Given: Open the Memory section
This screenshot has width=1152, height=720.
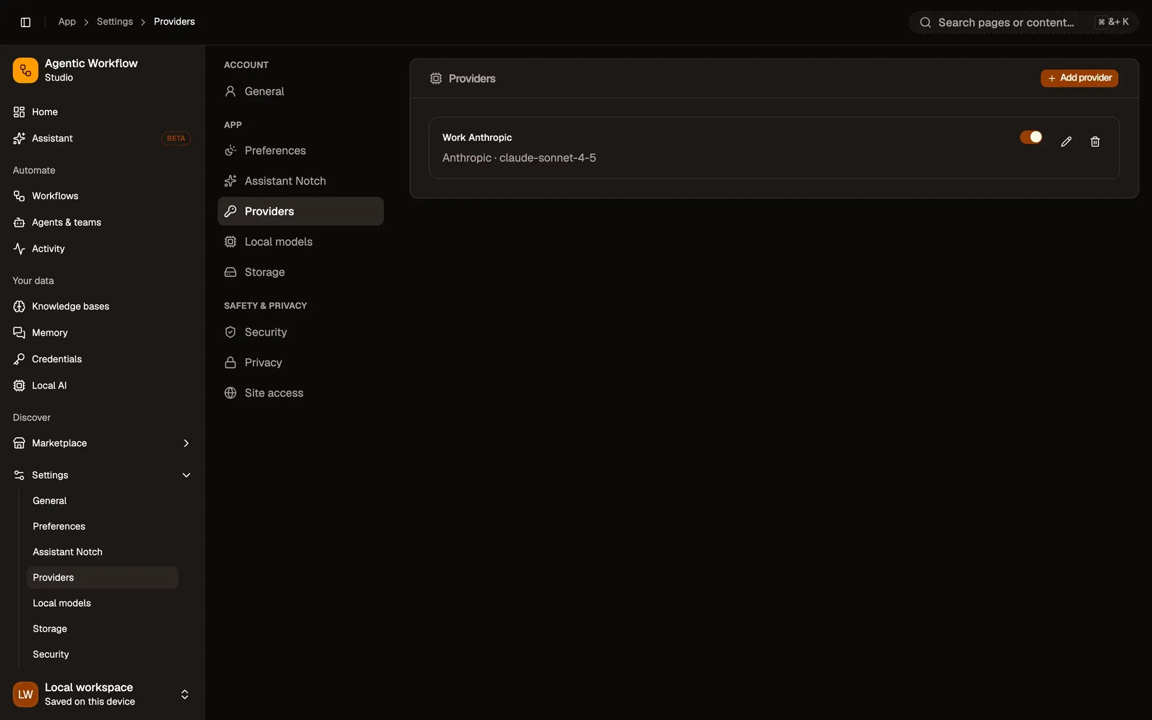Looking at the screenshot, I should click(102, 333).
